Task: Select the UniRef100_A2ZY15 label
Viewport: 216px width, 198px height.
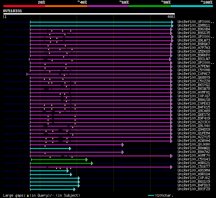Action: 194,137
